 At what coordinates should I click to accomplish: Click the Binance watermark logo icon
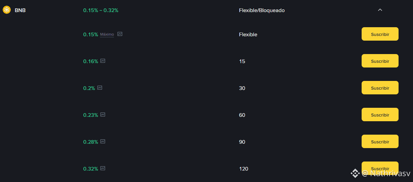(355, 173)
